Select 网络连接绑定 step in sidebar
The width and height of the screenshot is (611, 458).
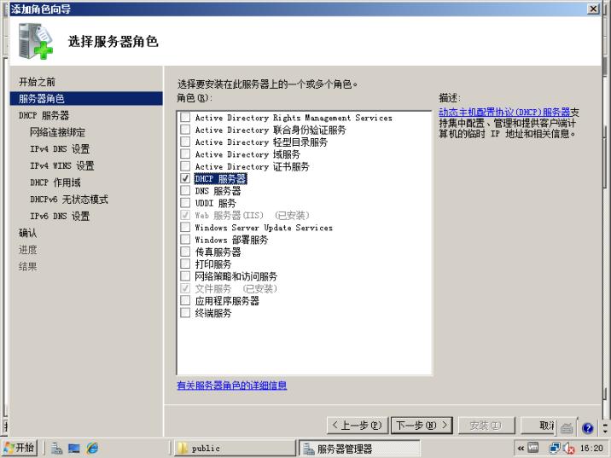pos(57,132)
